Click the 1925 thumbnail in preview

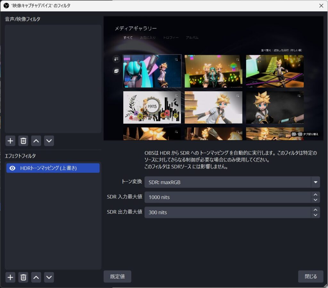[152, 108]
